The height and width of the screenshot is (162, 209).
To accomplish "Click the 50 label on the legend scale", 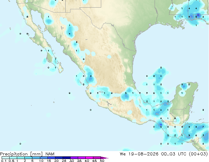I will (x=102, y=161).
